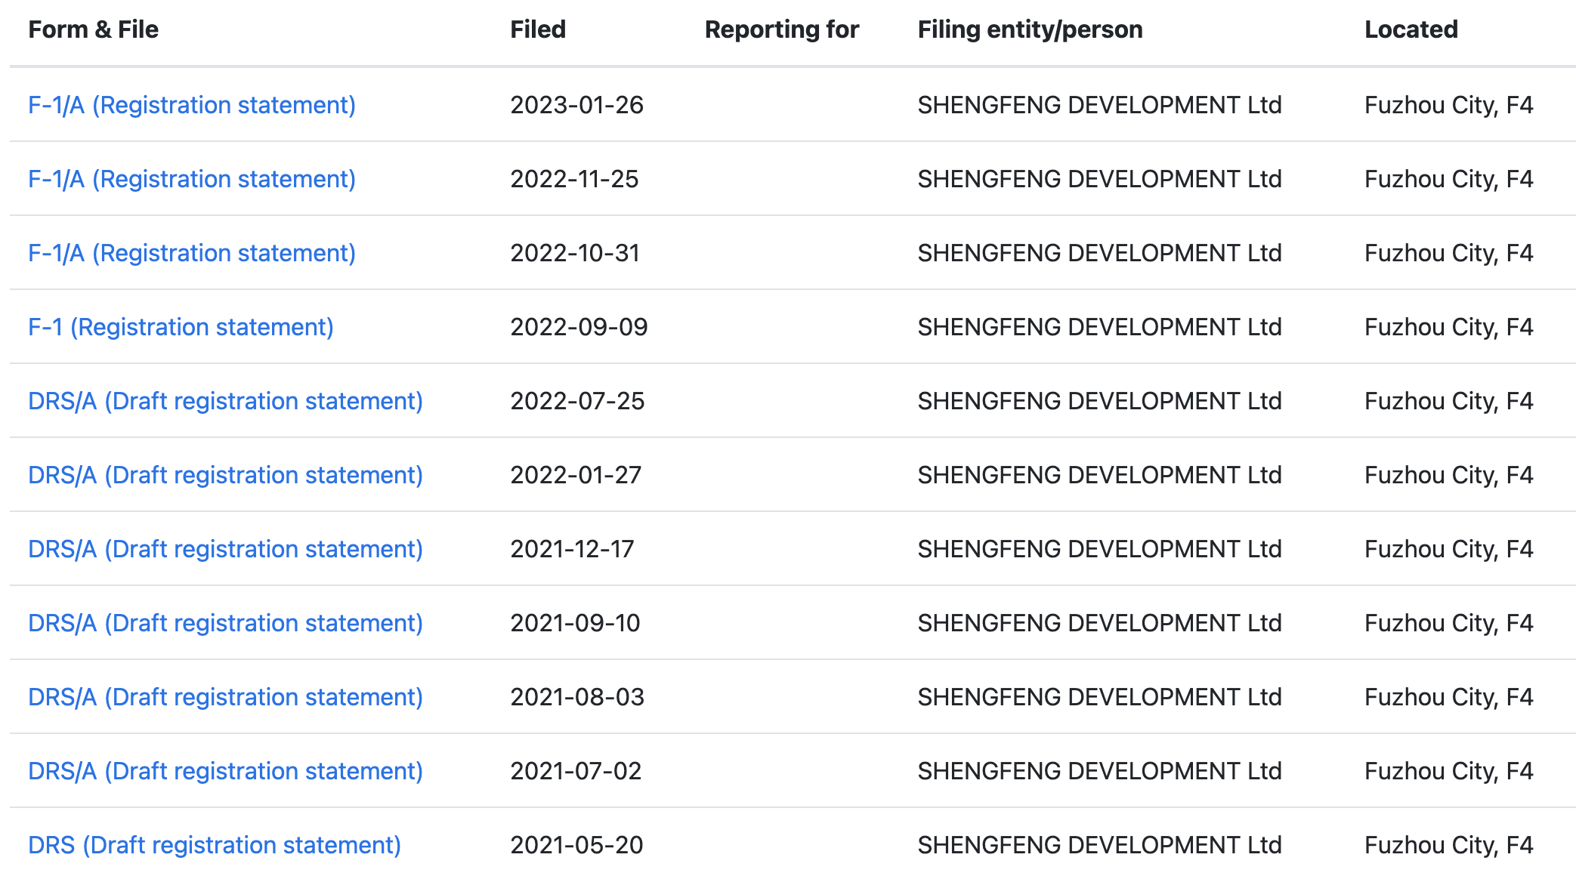Click SHENGFENG DEVELOPMENT Ltd in the 2021-12-17 row

tap(1099, 549)
